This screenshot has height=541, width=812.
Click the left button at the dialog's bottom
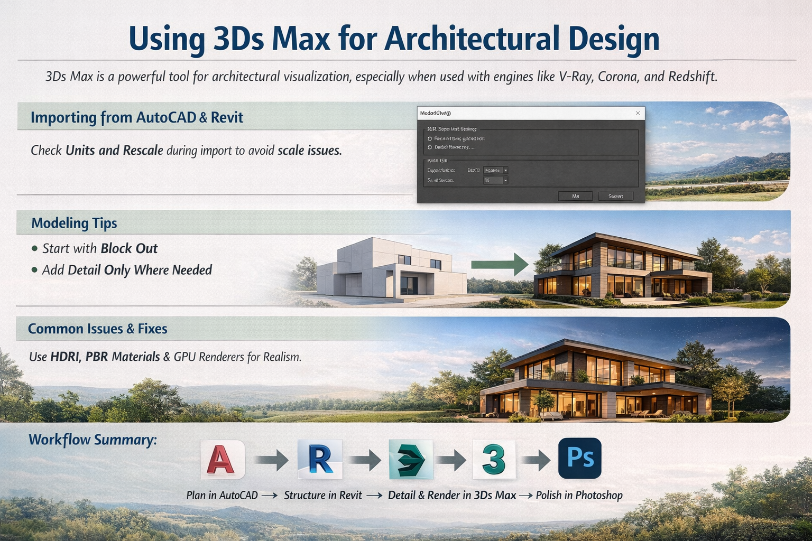tap(575, 196)
